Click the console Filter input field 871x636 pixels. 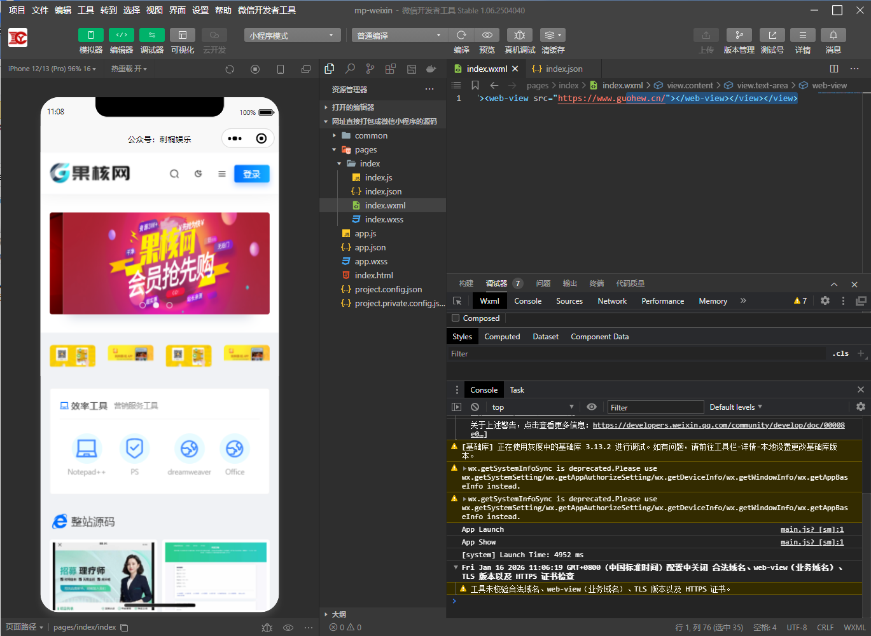pyautogui.click(x=655, y=407)
